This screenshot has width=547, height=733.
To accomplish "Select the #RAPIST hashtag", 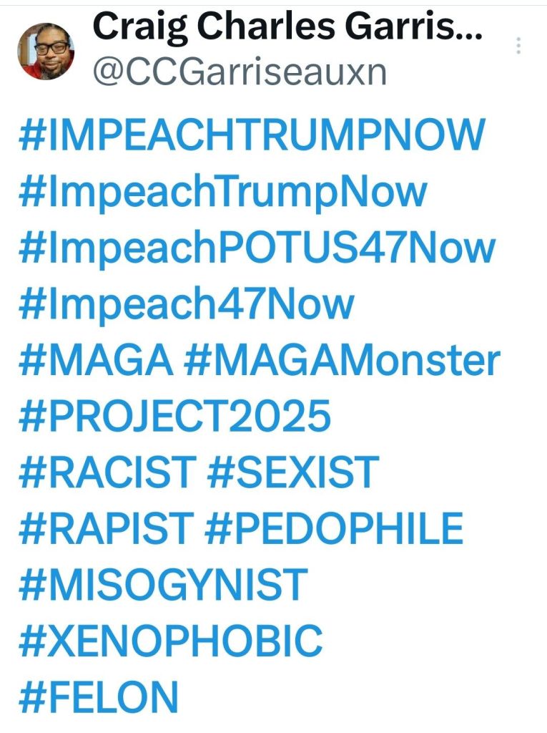I will coord(106,528).
